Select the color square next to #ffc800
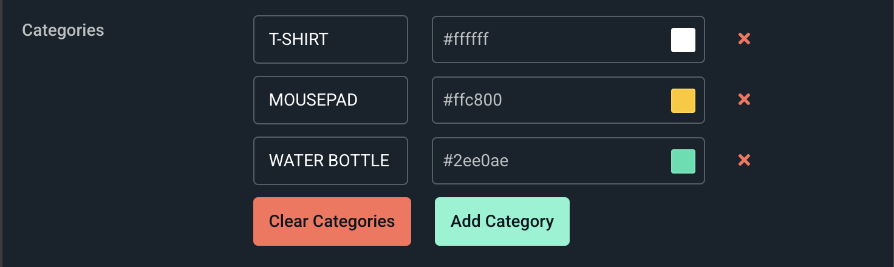 (x=683, y=101)
